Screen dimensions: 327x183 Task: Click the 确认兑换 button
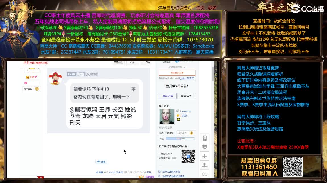point(168,96)
